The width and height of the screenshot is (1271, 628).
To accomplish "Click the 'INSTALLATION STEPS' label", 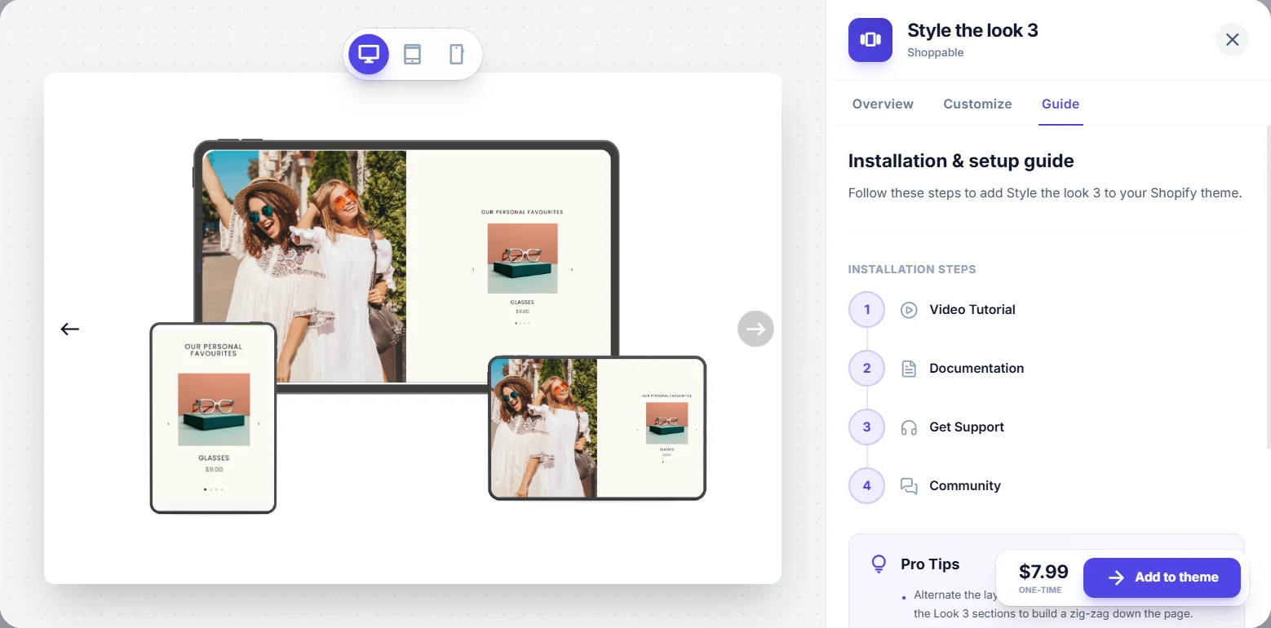I will click(912, 269).
